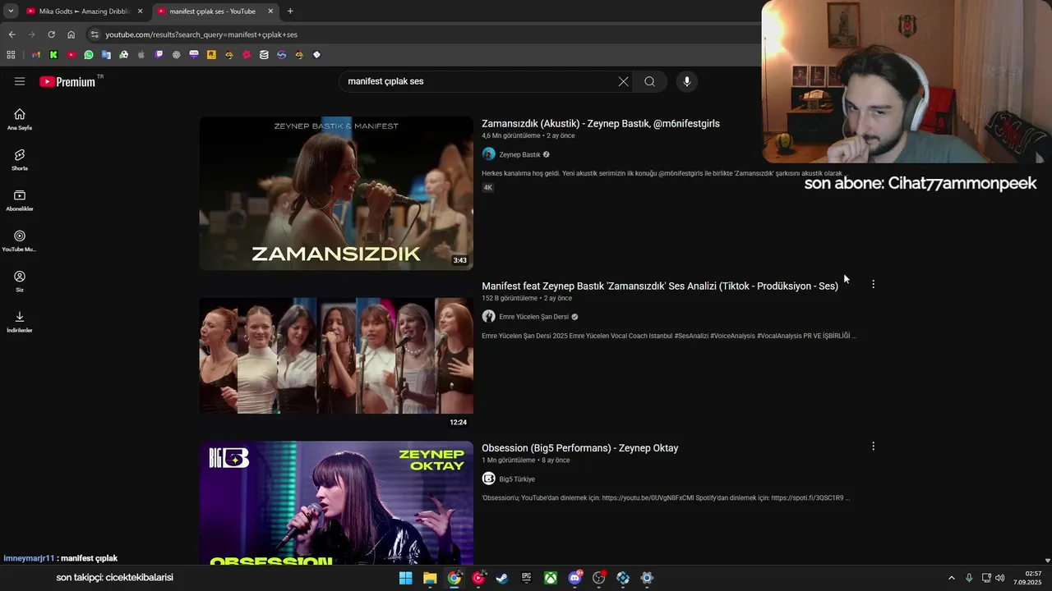Open Xbox app from taskbar
The height and width of the screenshot is (591, 1052).
coord(551,578)
